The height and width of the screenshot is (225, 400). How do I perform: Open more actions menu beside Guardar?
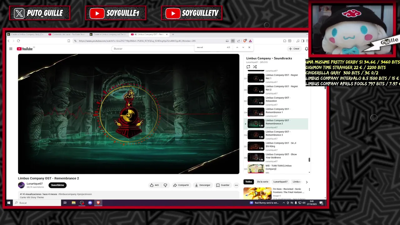point(236,185)
